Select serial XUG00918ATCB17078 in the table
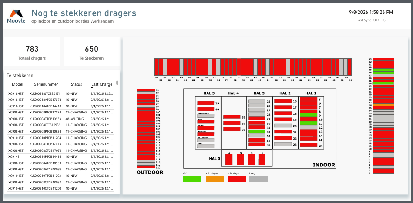Screen dimensions: 413x203 tap(45, 100)
